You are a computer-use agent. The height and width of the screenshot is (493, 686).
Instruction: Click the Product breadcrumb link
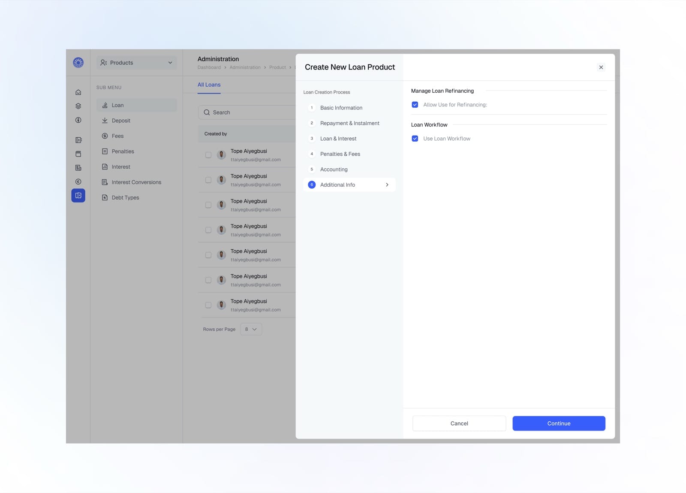coord(277,67)
